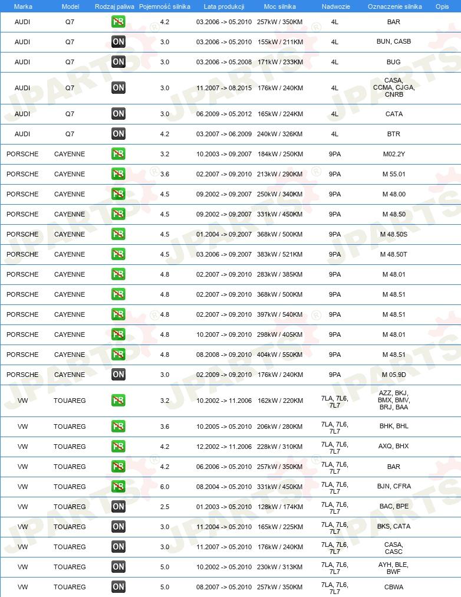461x597 pixels.
Task: Click diesel ON icon in Touareg BAC, BPE row
Action: [x=118, y=506]
